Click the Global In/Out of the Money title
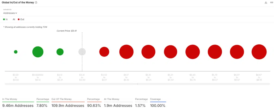The height and width of the screenshot is (109, 274). [x=18, y=3]
